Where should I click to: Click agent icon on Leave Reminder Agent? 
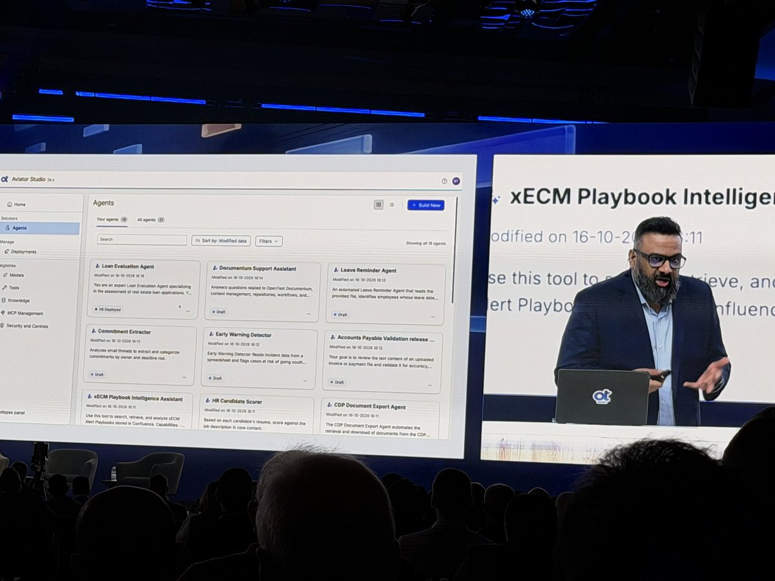tap(336, 270)
